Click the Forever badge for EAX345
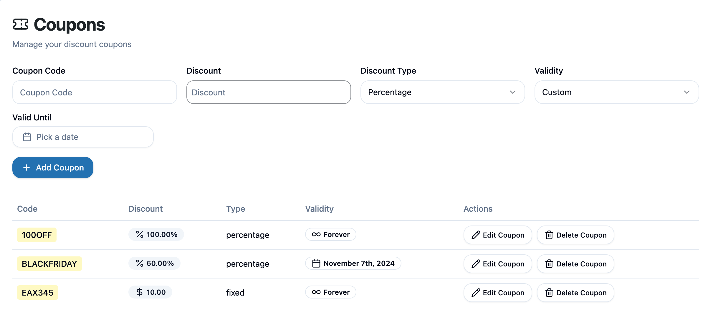Screen dimensions: 708x315 pos(330,292)
